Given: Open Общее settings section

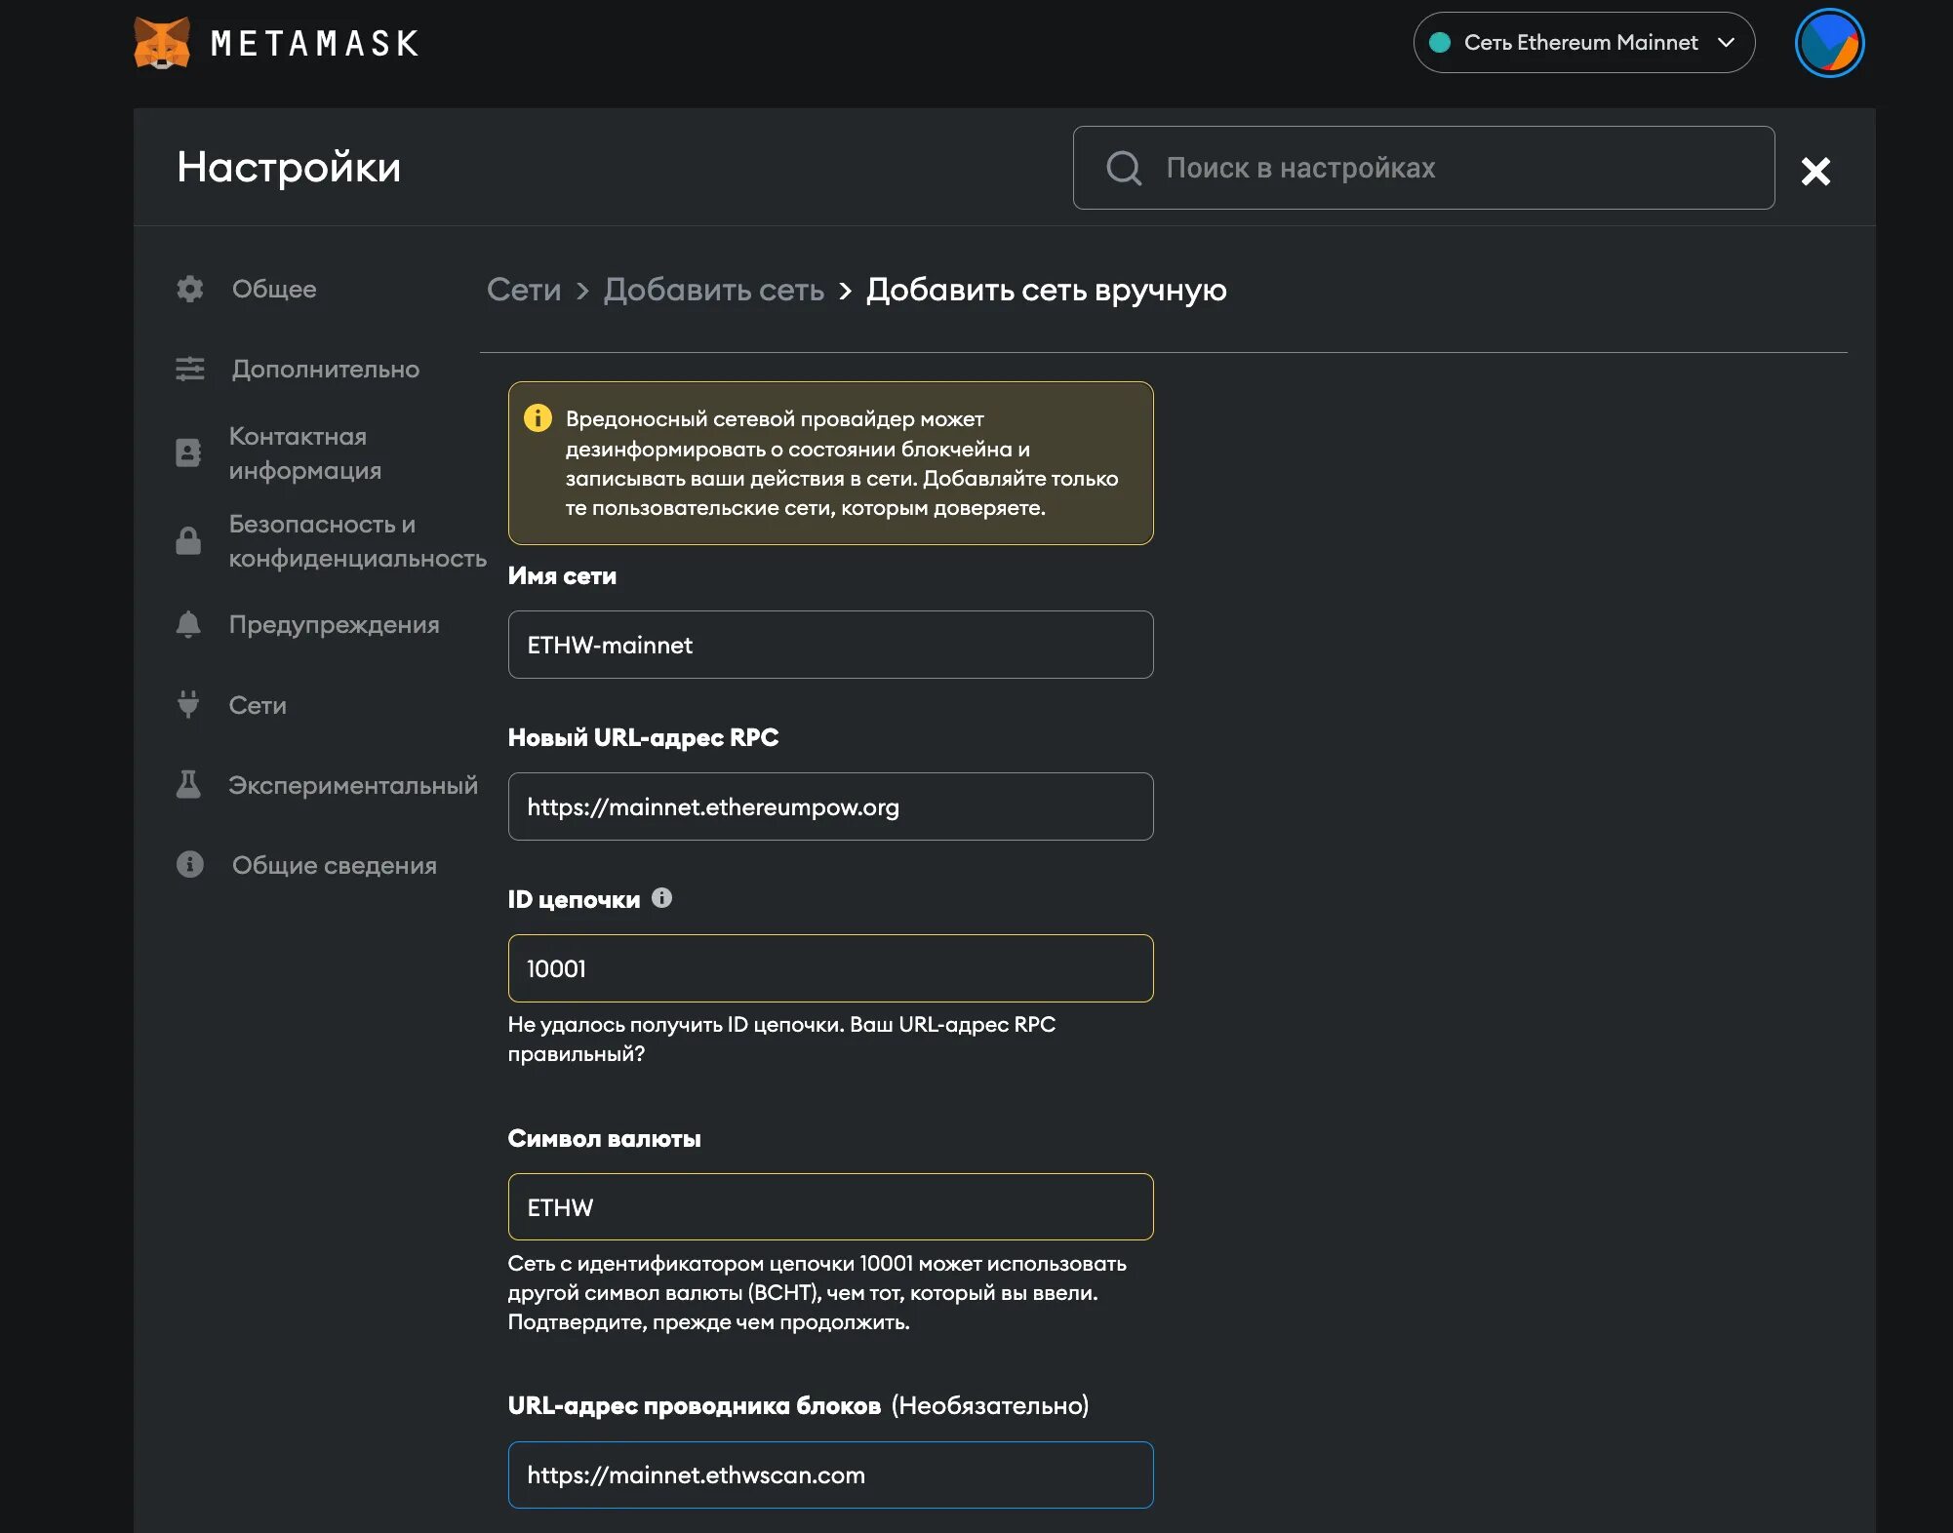Looking at the screenshot, I should (274, 289).
